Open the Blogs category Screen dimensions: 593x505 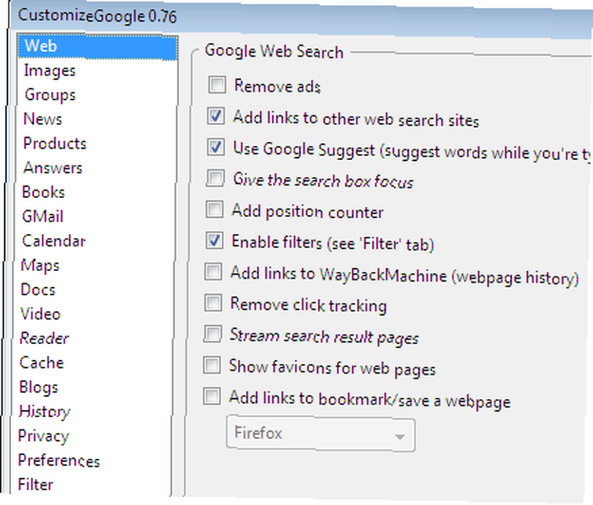39,388
